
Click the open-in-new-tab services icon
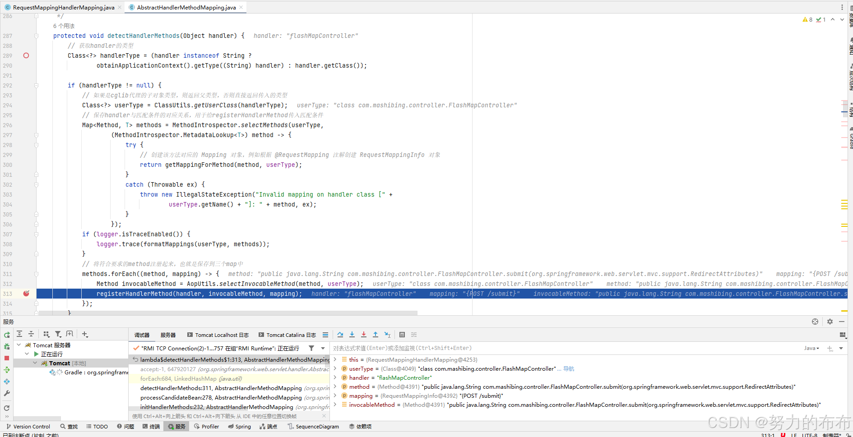[x=70, y=334]
